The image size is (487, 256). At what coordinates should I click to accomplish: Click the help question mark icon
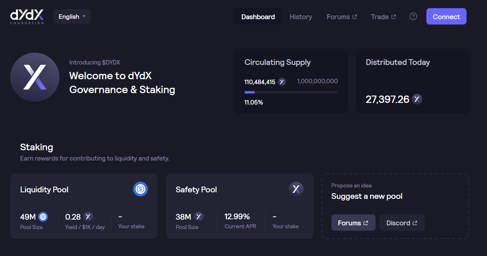(413, 16)
